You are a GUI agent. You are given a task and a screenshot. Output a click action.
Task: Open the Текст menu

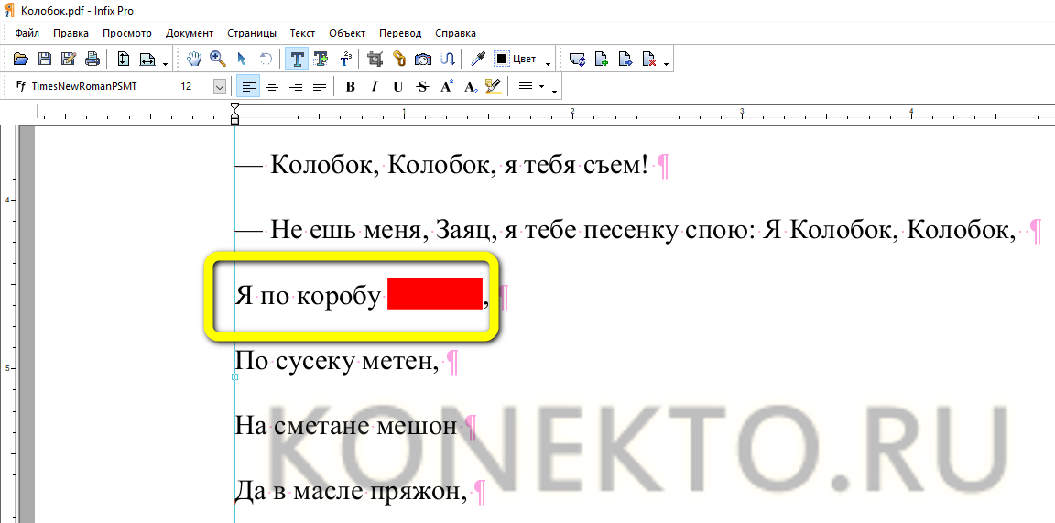pos(303,33)
